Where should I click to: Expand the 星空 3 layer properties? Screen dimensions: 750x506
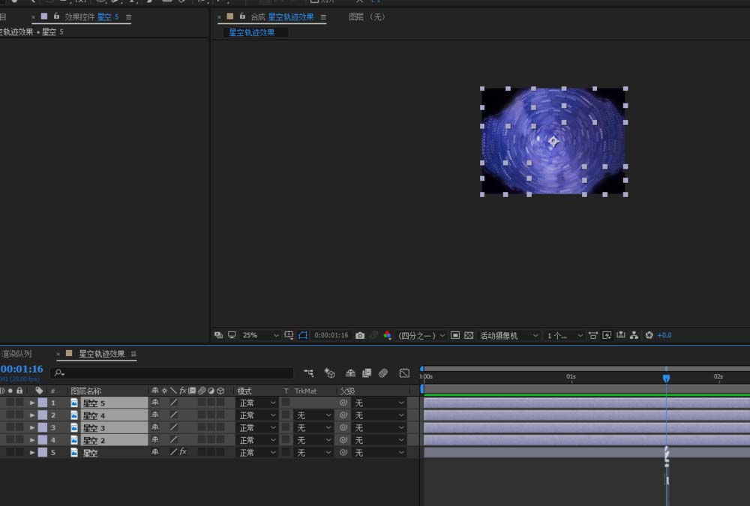[32, 428]
